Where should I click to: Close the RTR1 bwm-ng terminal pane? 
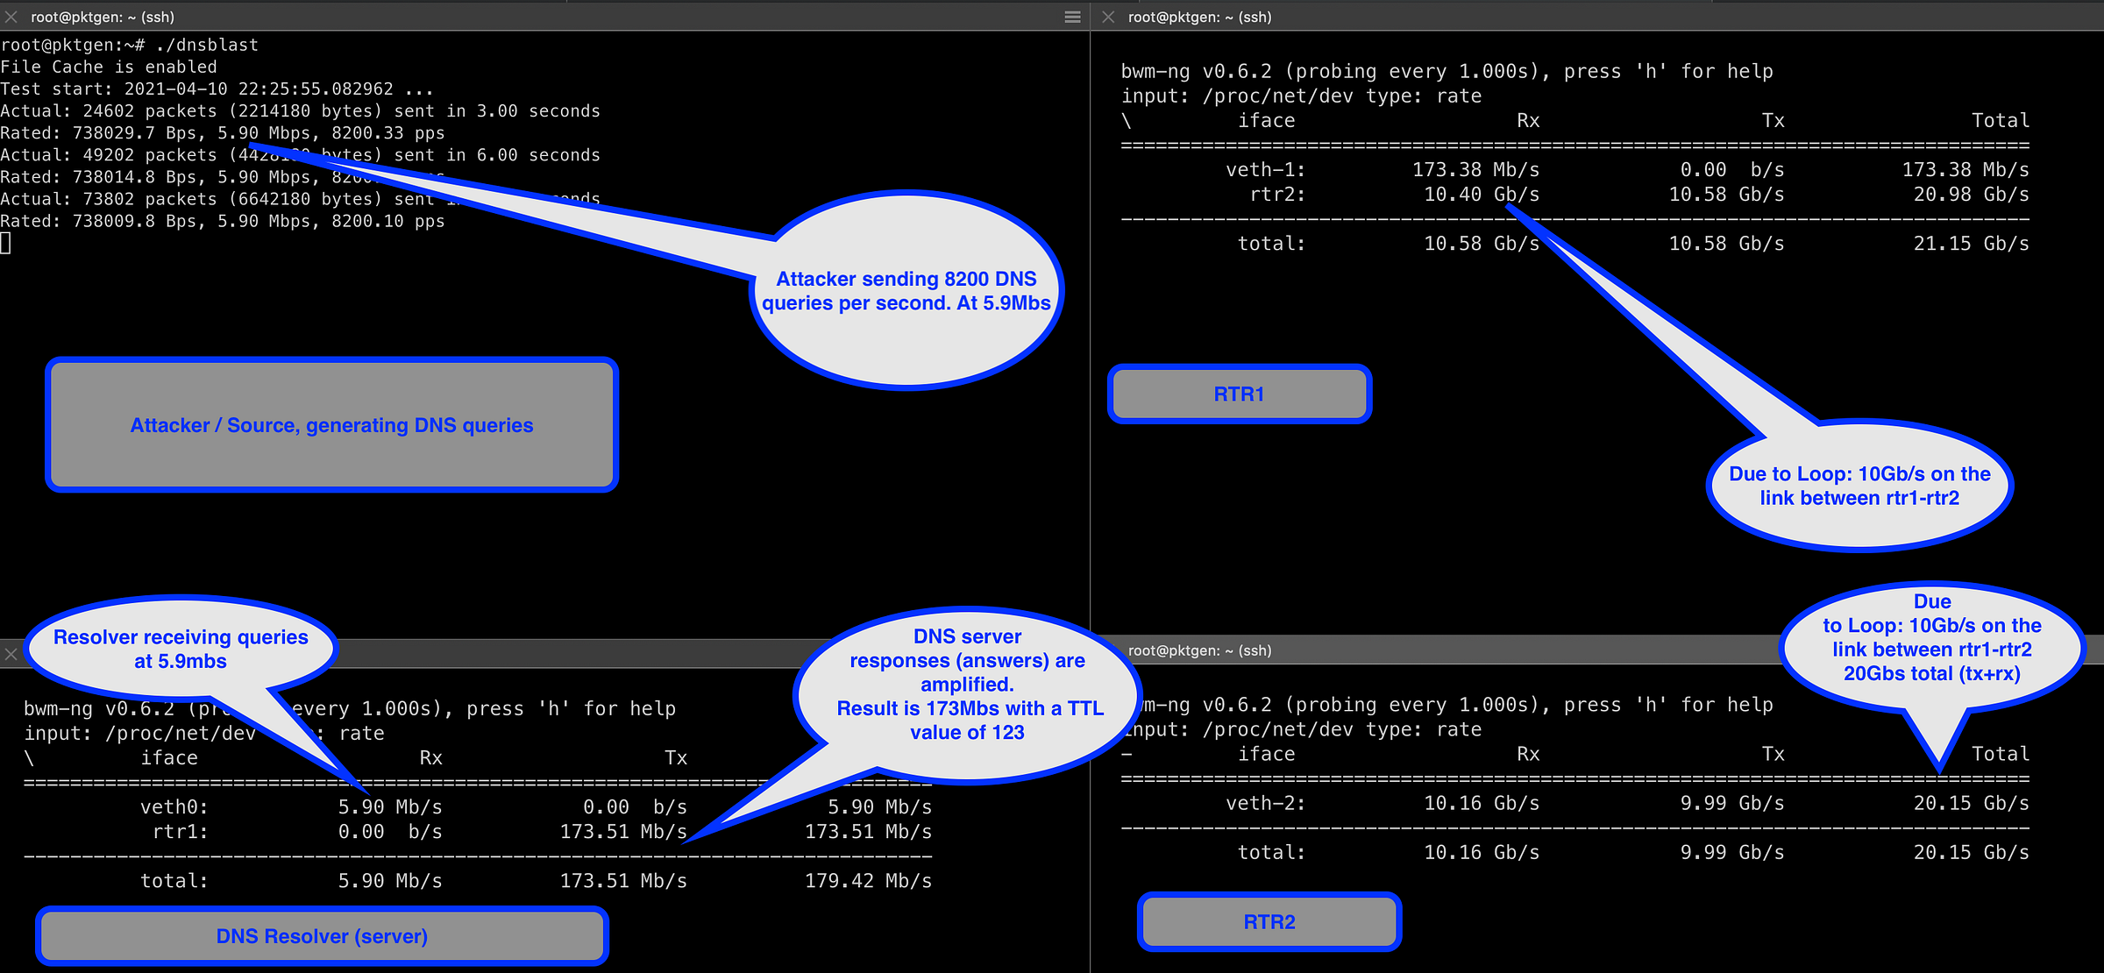[x=1108, y=17]
